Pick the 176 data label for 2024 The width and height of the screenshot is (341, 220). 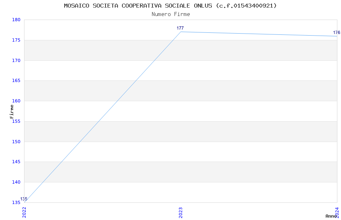tap(337, 32)
